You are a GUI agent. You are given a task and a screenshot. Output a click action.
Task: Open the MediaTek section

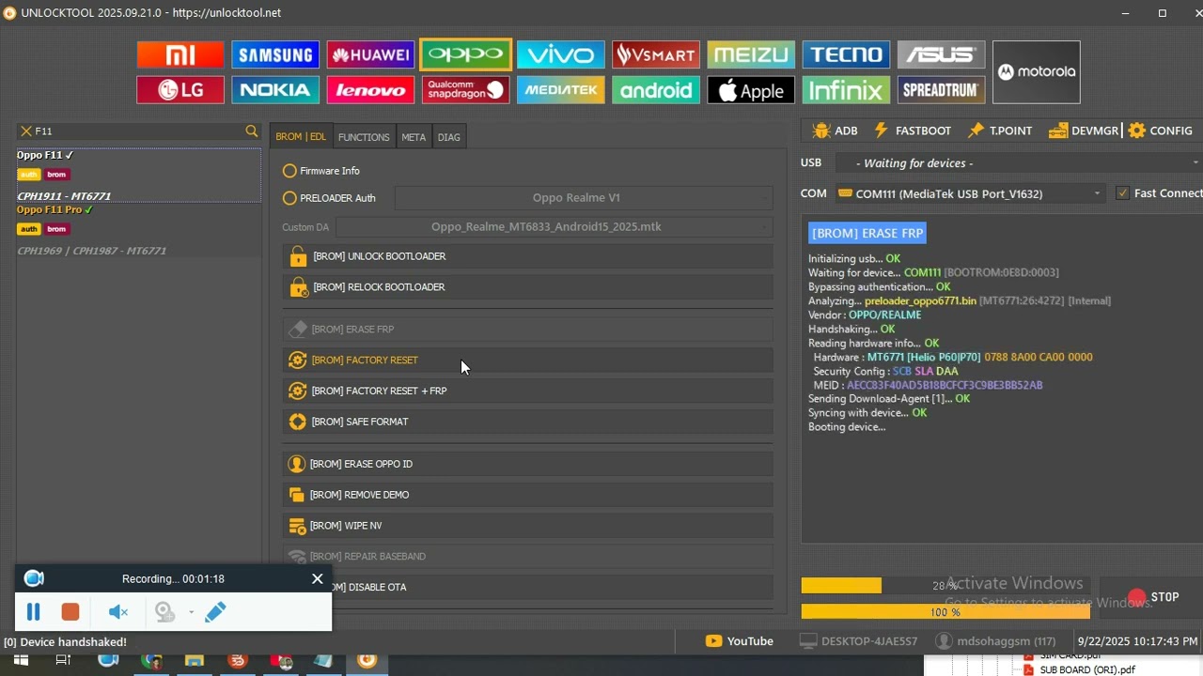coord(560,90)
